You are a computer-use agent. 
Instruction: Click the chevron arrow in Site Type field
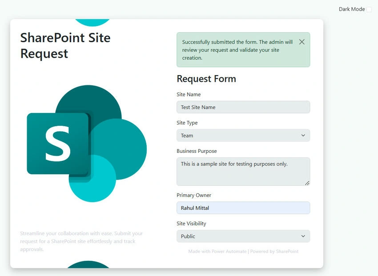[x=303, y=136]
